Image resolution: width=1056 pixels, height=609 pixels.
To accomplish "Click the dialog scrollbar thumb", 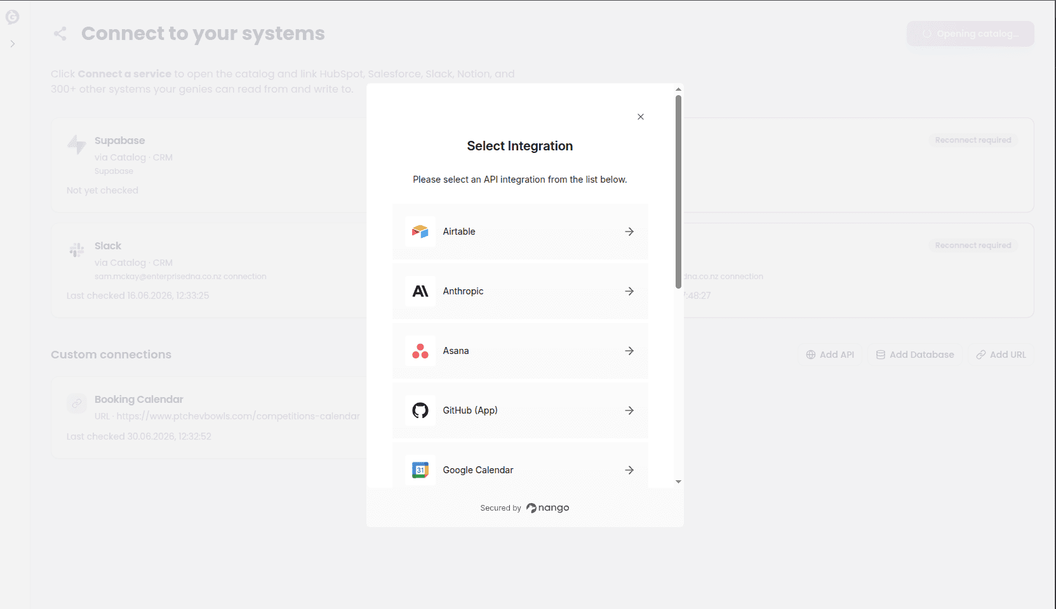I will [678, 192].
